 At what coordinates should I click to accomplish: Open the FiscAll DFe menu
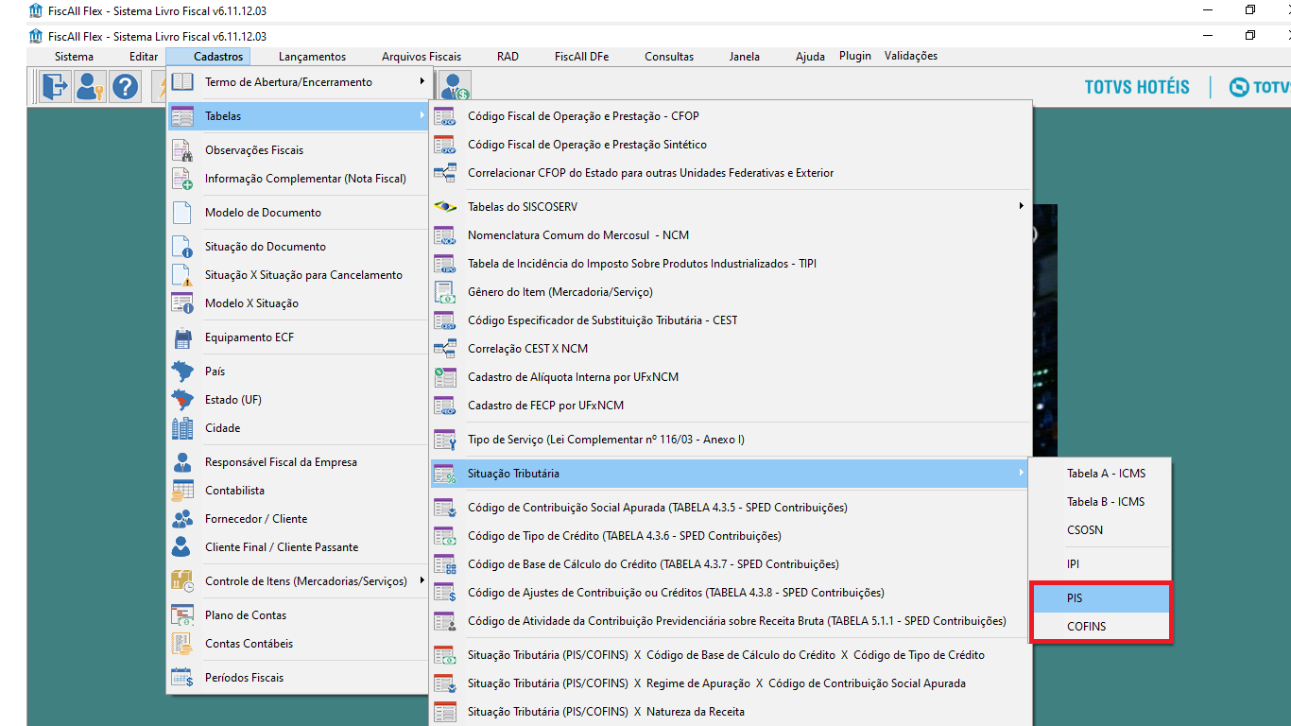pos(581,57)
